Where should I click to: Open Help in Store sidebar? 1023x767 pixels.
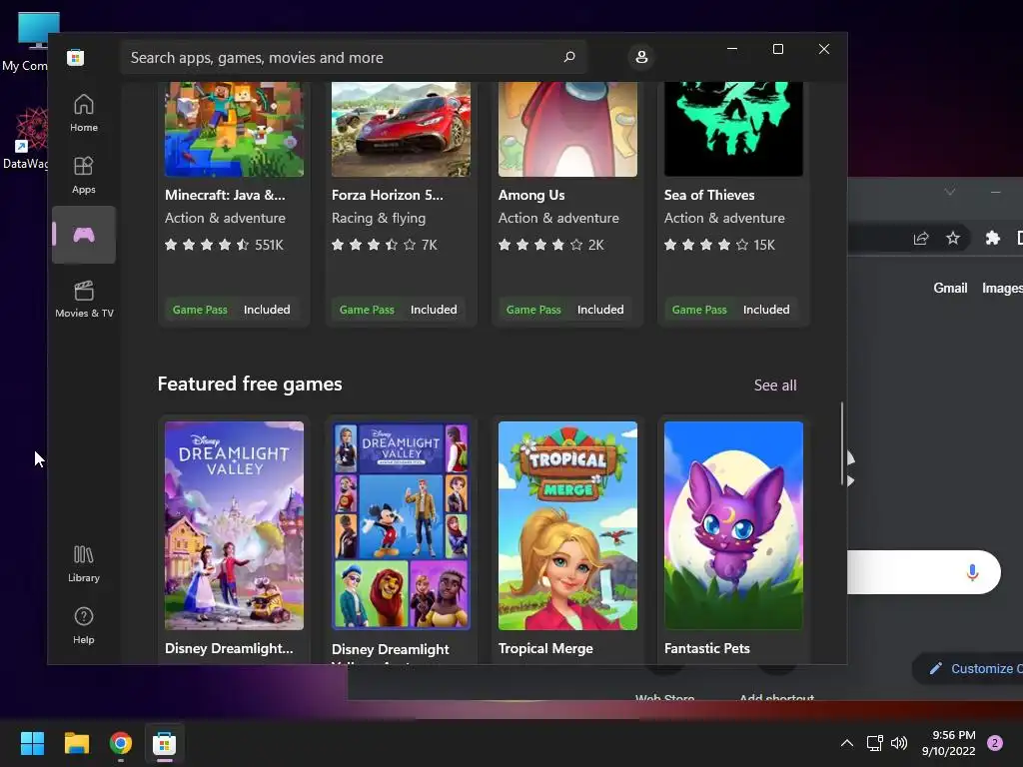coord(84,625)
